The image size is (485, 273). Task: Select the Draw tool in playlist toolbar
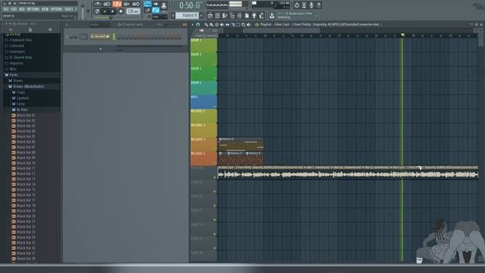click(x=206, y=24)
